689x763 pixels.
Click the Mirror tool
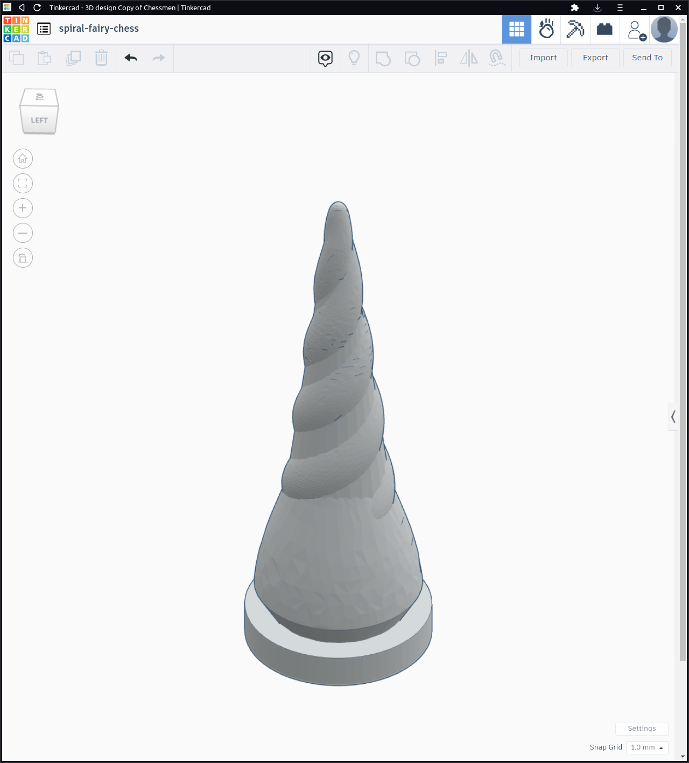pos(469,58)
